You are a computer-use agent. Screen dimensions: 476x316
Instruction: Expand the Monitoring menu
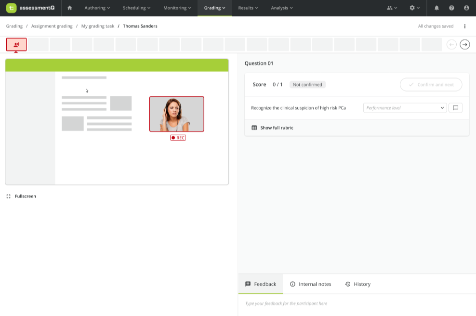pyautogui.click(x=177, y=8)
